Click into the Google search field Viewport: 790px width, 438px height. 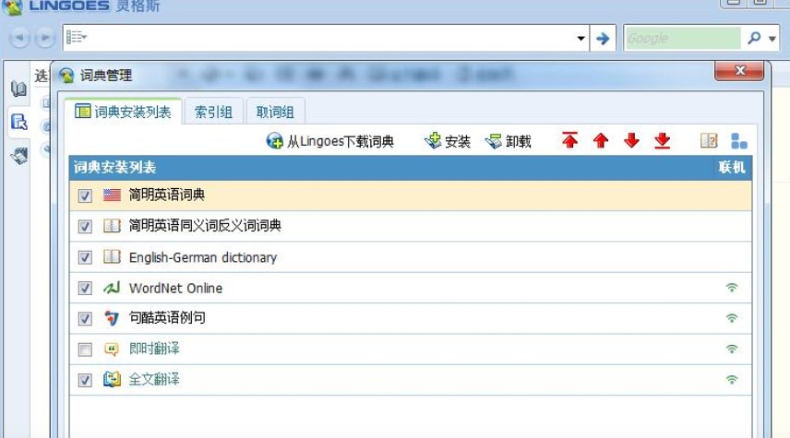pos(682,38)
